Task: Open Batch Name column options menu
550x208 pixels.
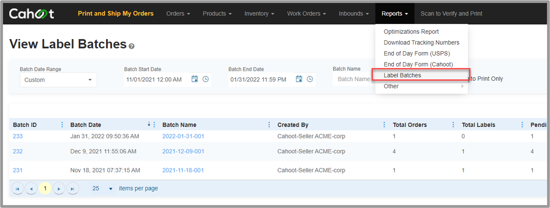Action: (x=269, y=124)
